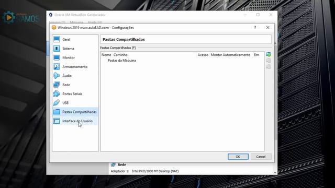
Task: Open Interface do Usuário icon
Action: click(x=57, y=121)
